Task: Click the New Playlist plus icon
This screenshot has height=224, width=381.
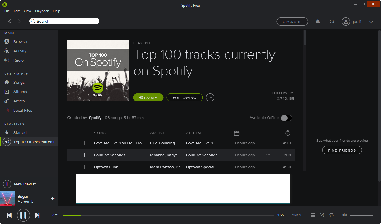Action: pos(7,184)
